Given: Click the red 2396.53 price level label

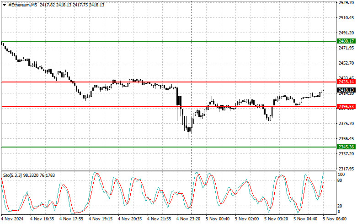Looking at the screenshot, I should tap(346, 107).
